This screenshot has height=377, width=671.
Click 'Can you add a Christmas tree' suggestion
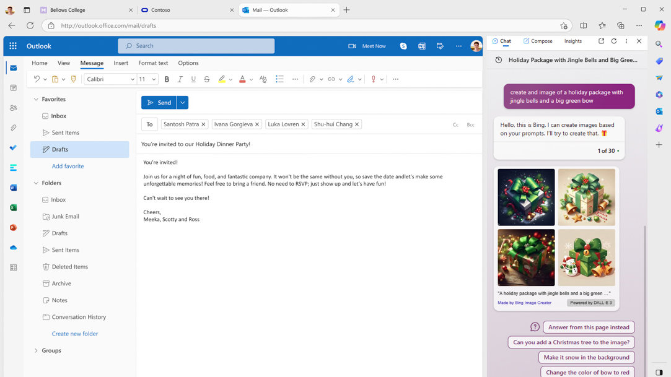click(x=571, y=342)
